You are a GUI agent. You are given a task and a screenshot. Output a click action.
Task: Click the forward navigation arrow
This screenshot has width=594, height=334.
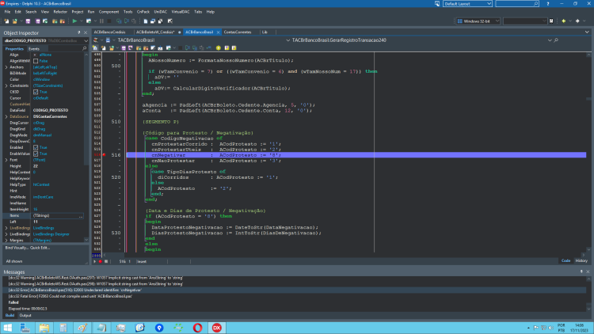pyautogui.click(x=577, y=21)
